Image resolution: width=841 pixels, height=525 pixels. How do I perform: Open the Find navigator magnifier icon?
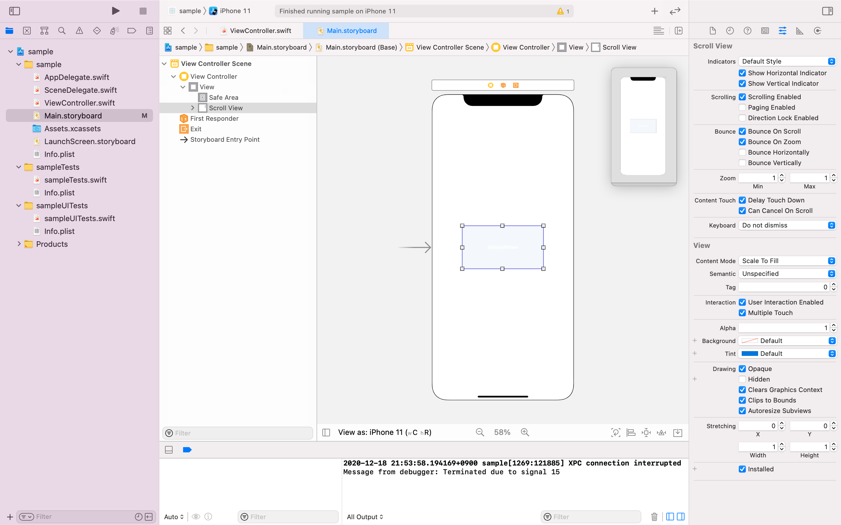62,31
